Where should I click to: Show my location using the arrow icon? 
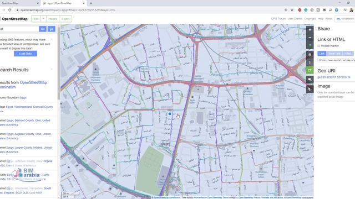310,45
